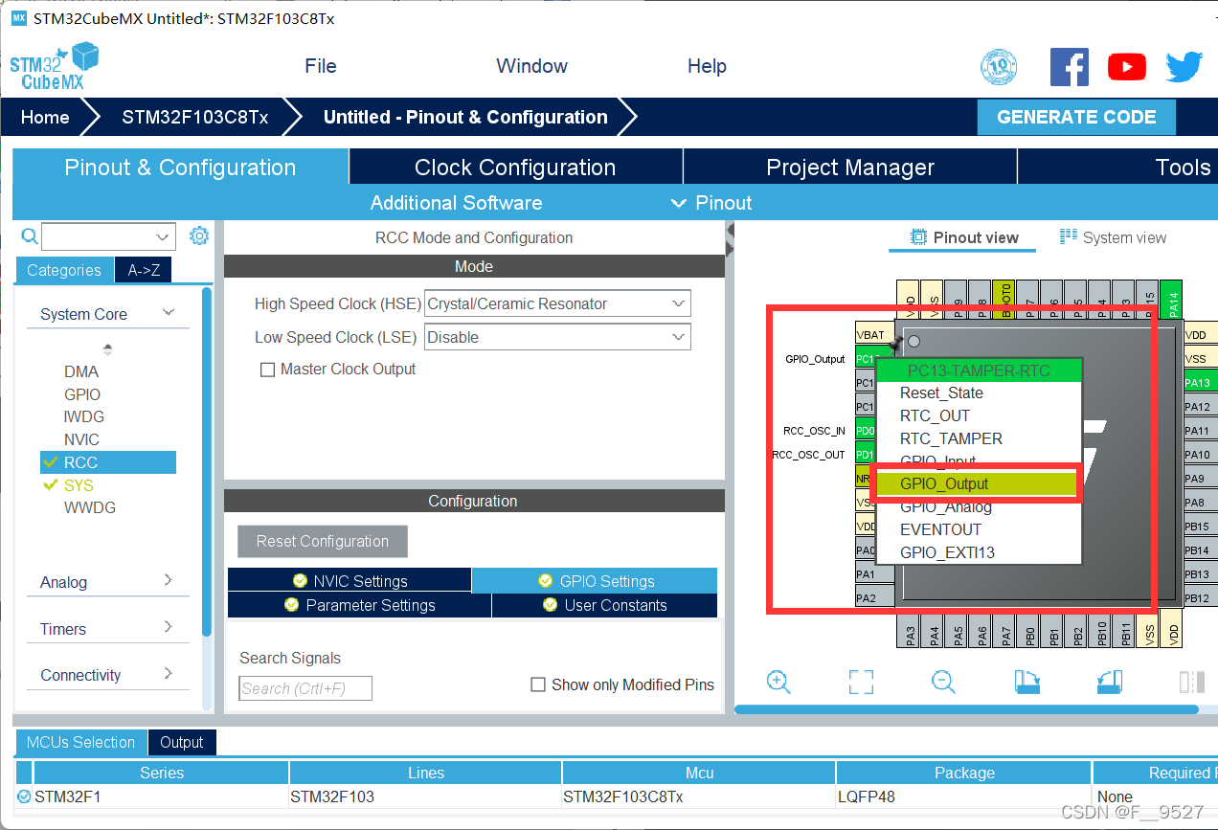Viewport: 1218px width, 830px height.
Task: Open the High Speed Clock (HSE) dropdown
Action: coord(557,303)
